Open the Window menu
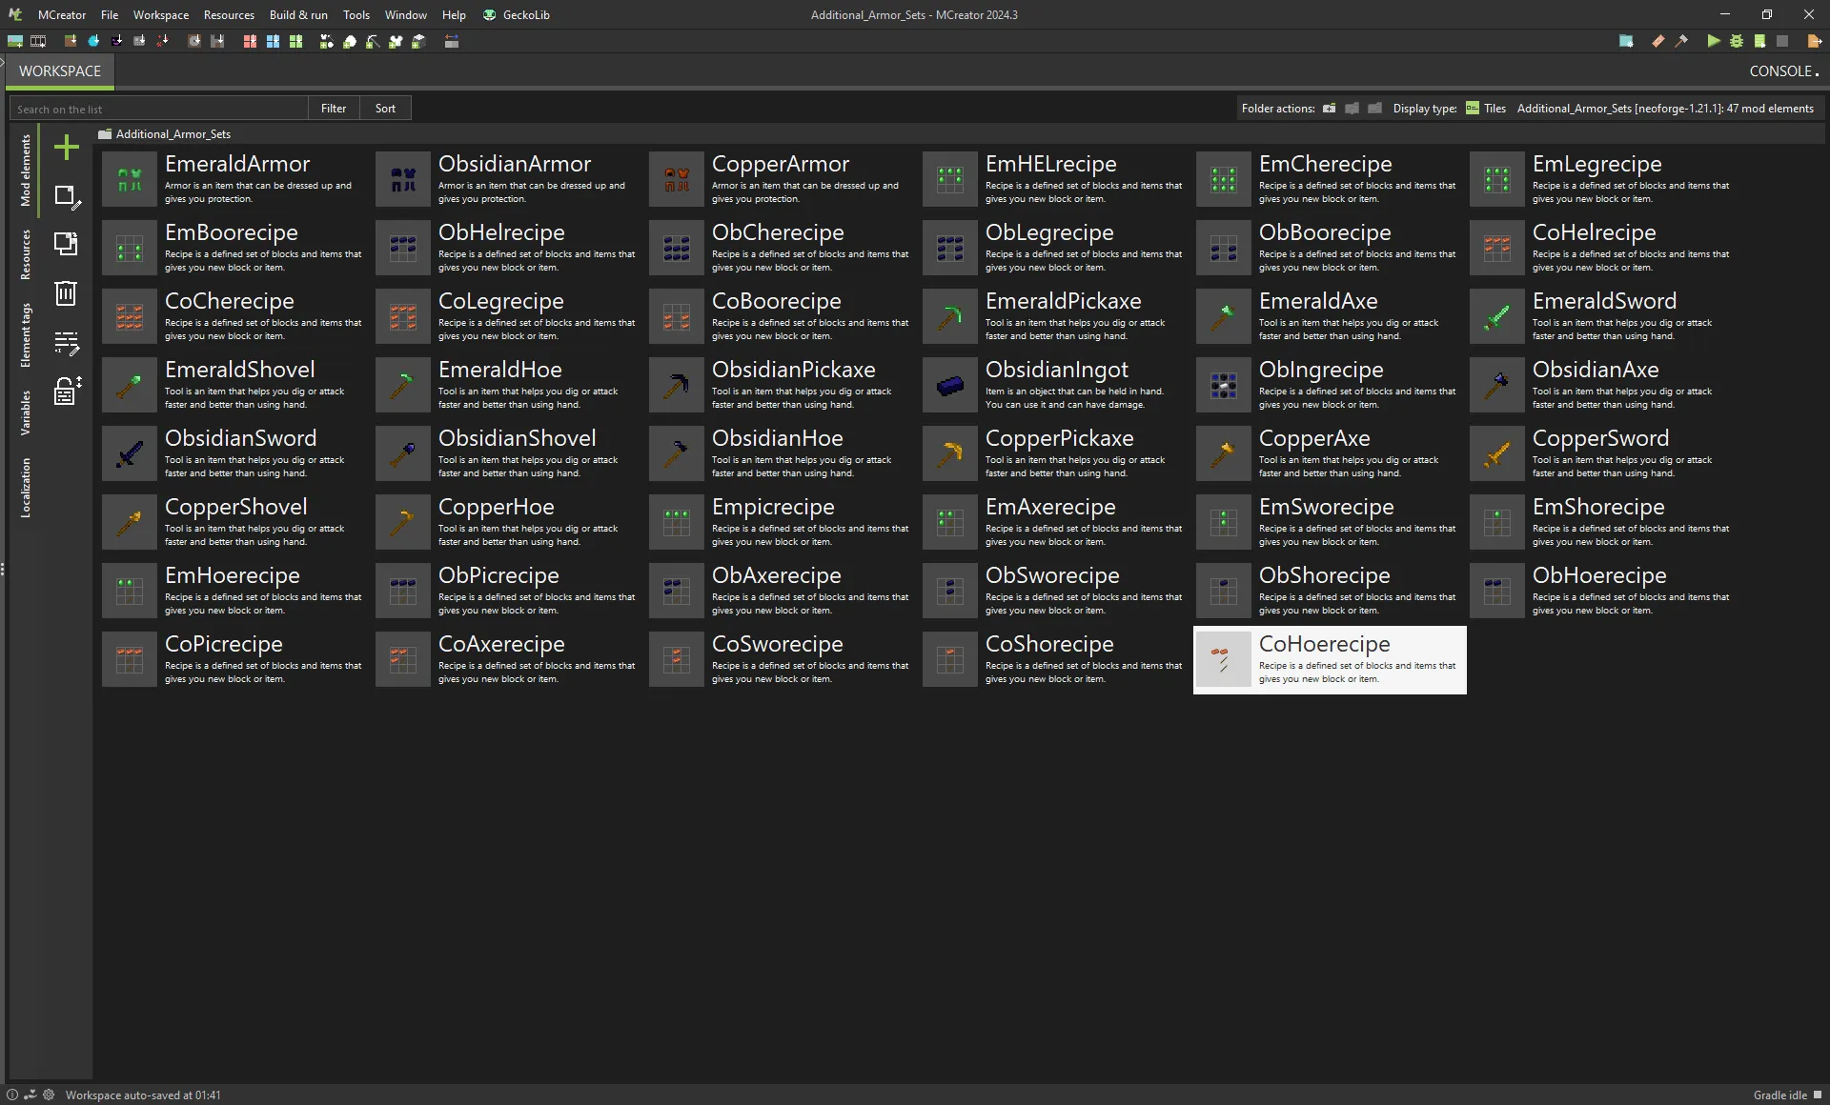The height and width of the screenshot is (1105, 1830). pos(406,14)
